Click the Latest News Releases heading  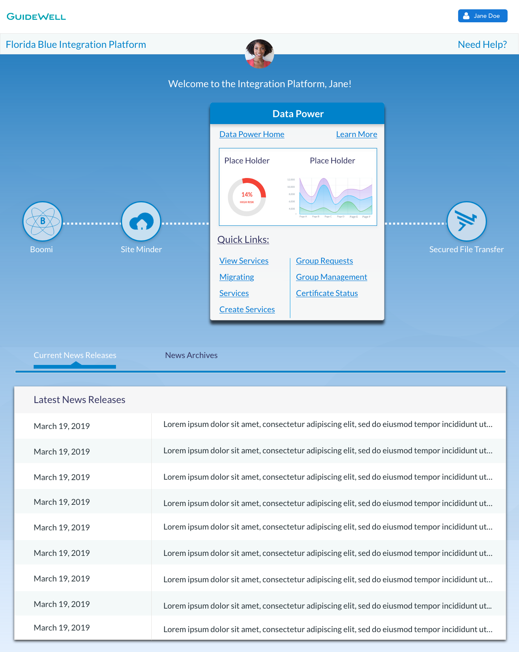[x=79, y=400]
